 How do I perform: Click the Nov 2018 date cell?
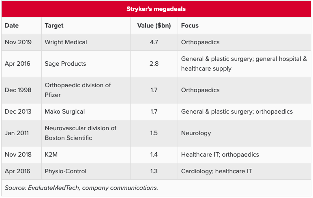click(x=18, y=155)
